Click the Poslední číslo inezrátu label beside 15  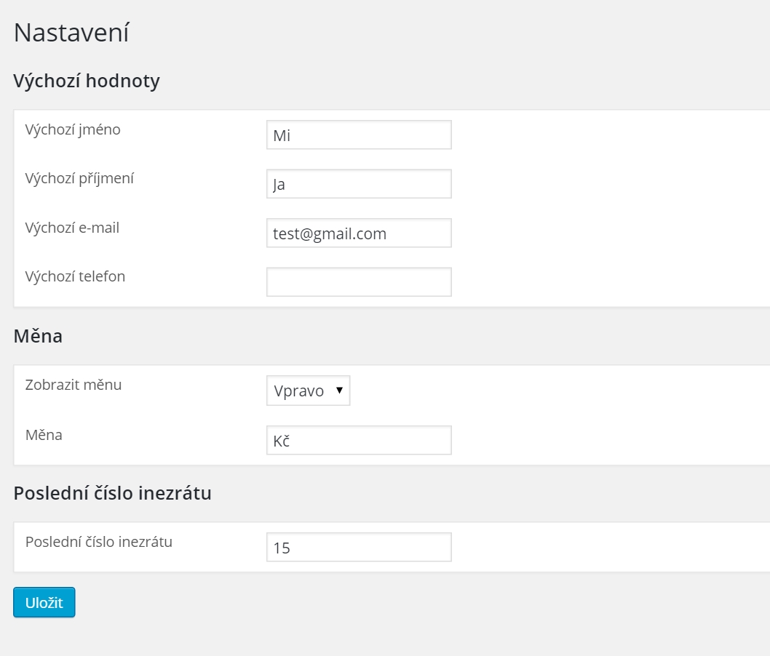(x=99, y=542)
